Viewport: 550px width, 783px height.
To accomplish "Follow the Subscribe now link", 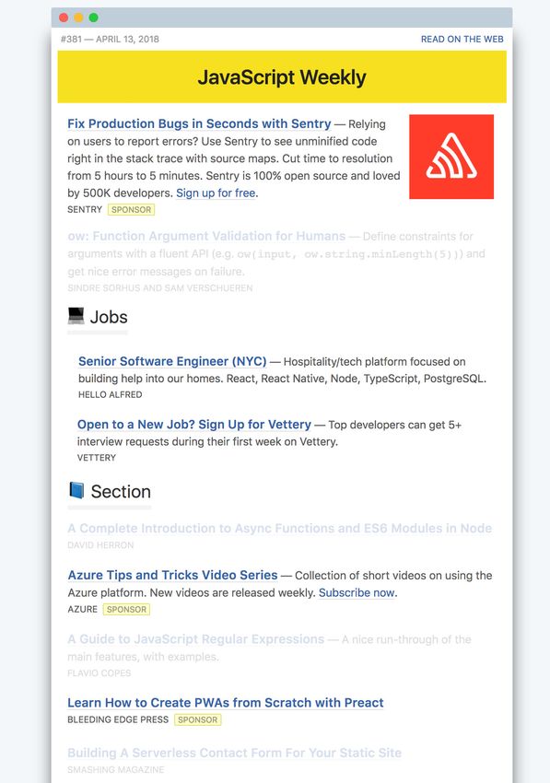I will point(357,592).
